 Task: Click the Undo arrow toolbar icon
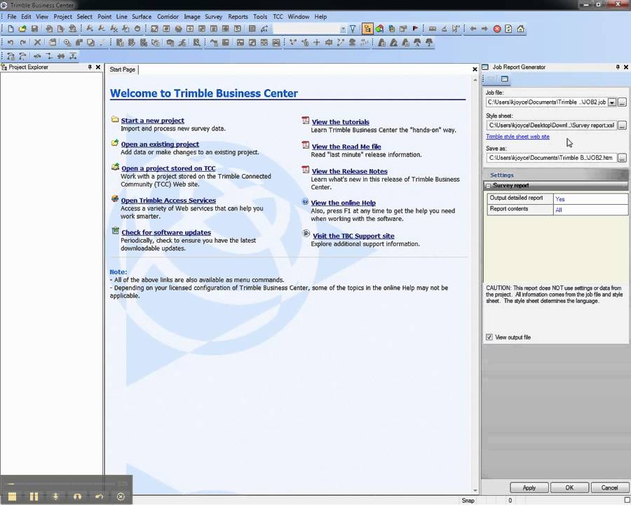point(11,42)
